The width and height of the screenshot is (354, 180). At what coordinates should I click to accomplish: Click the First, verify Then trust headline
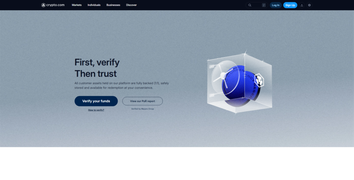[97, 68]
